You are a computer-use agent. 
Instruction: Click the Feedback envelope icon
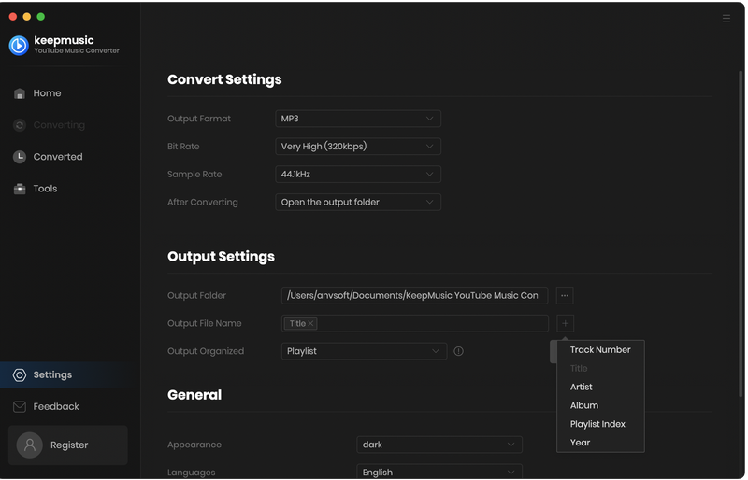20,406
